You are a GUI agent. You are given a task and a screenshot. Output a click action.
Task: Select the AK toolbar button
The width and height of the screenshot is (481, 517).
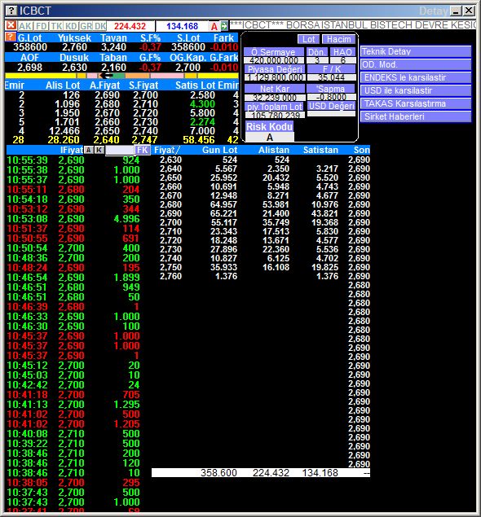25,26
